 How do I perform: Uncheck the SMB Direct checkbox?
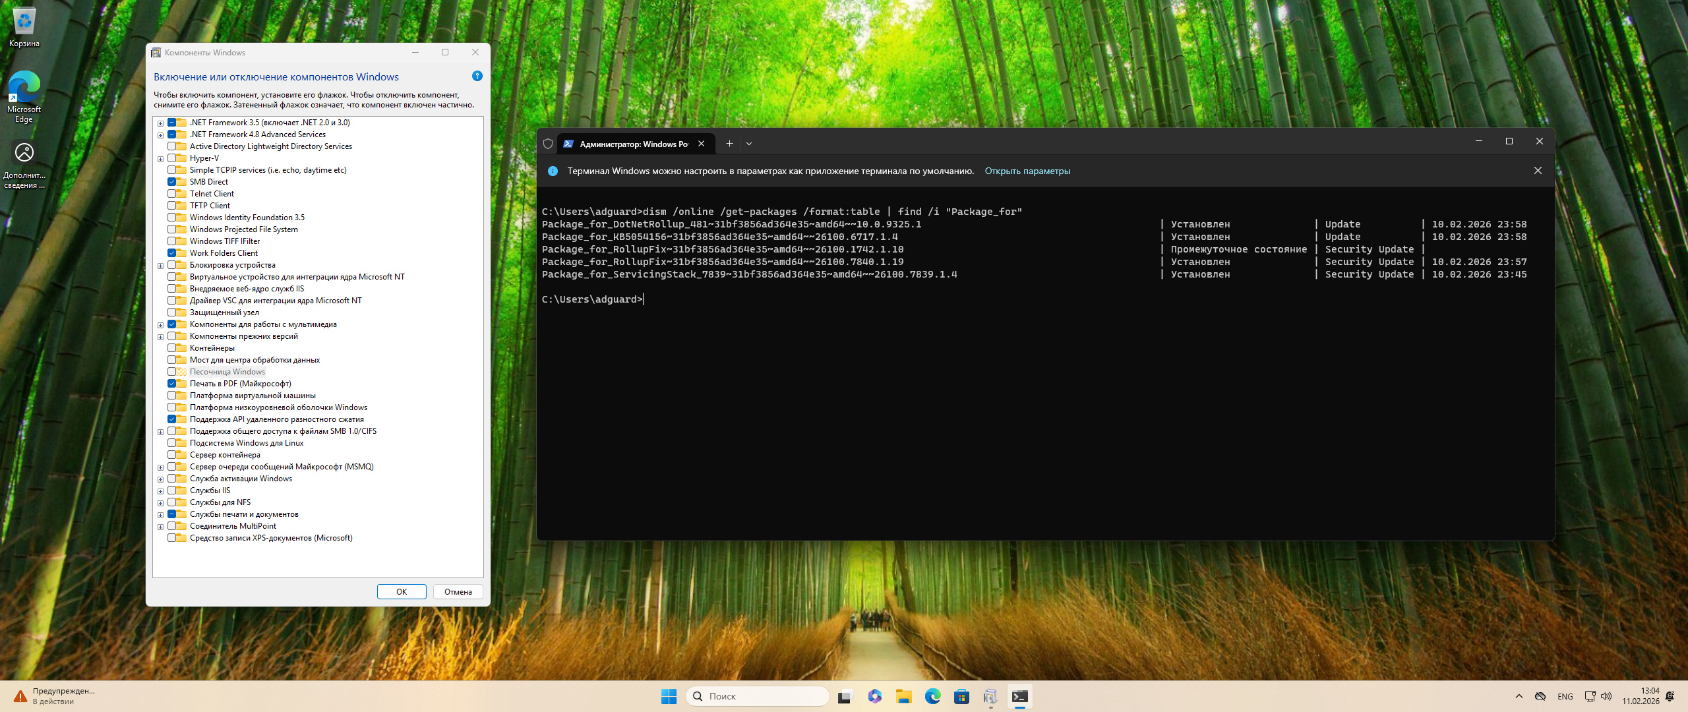(172, 182)
